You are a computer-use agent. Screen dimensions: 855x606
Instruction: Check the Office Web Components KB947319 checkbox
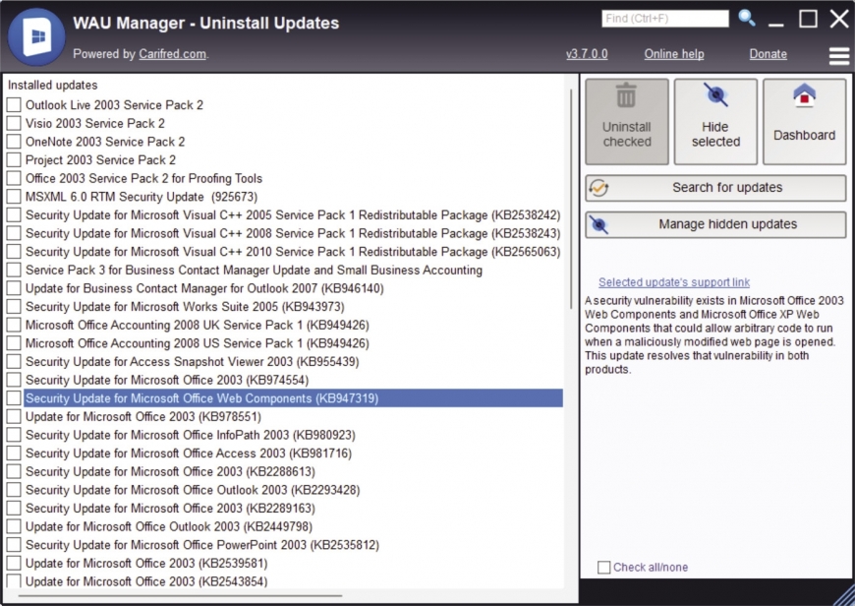[14, 398]
